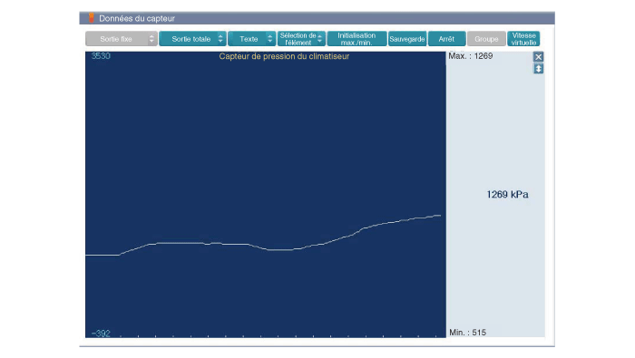Open the Sortie fixe dropdown arrows
This screenshot has height=358, width=635.
(151, 39)
